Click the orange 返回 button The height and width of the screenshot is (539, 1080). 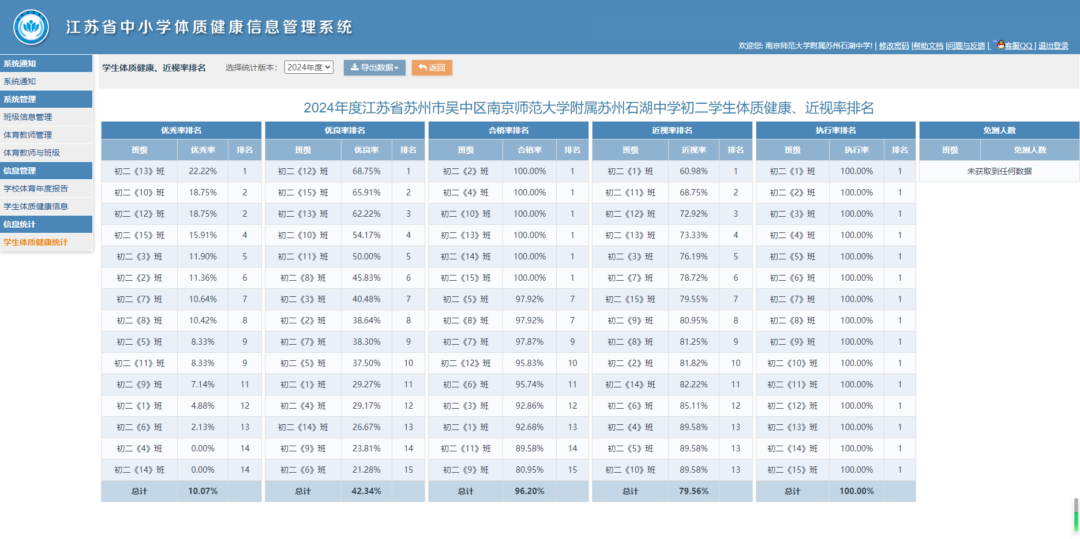tap(432, 67)
